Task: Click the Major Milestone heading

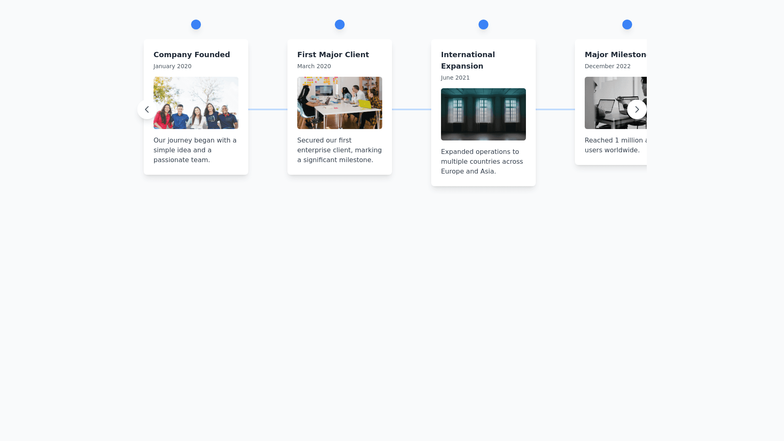Action: tap(615, 55)
